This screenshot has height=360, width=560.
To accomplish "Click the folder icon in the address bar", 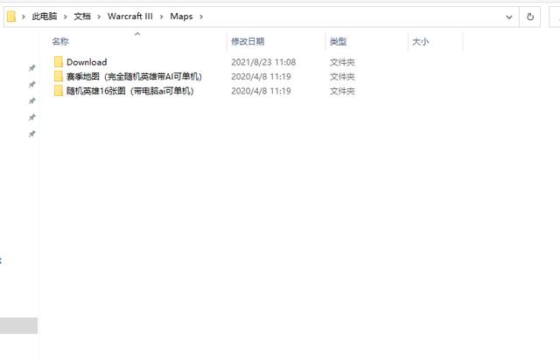I will pyautogui.click(x=11, y=17).
